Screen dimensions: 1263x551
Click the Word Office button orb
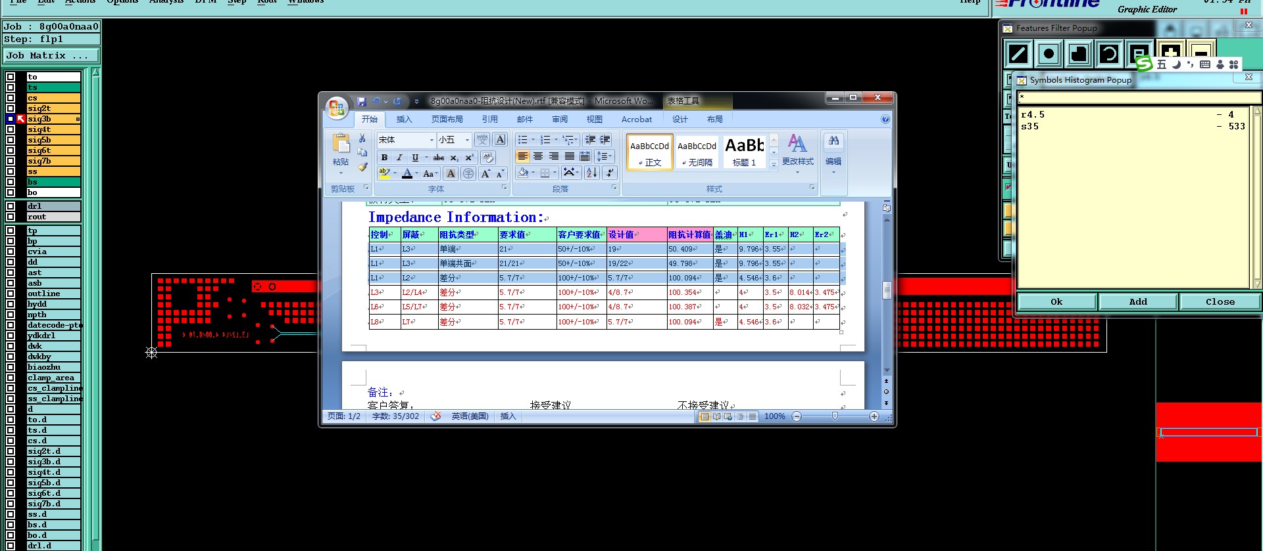click(x=336, y=108)
